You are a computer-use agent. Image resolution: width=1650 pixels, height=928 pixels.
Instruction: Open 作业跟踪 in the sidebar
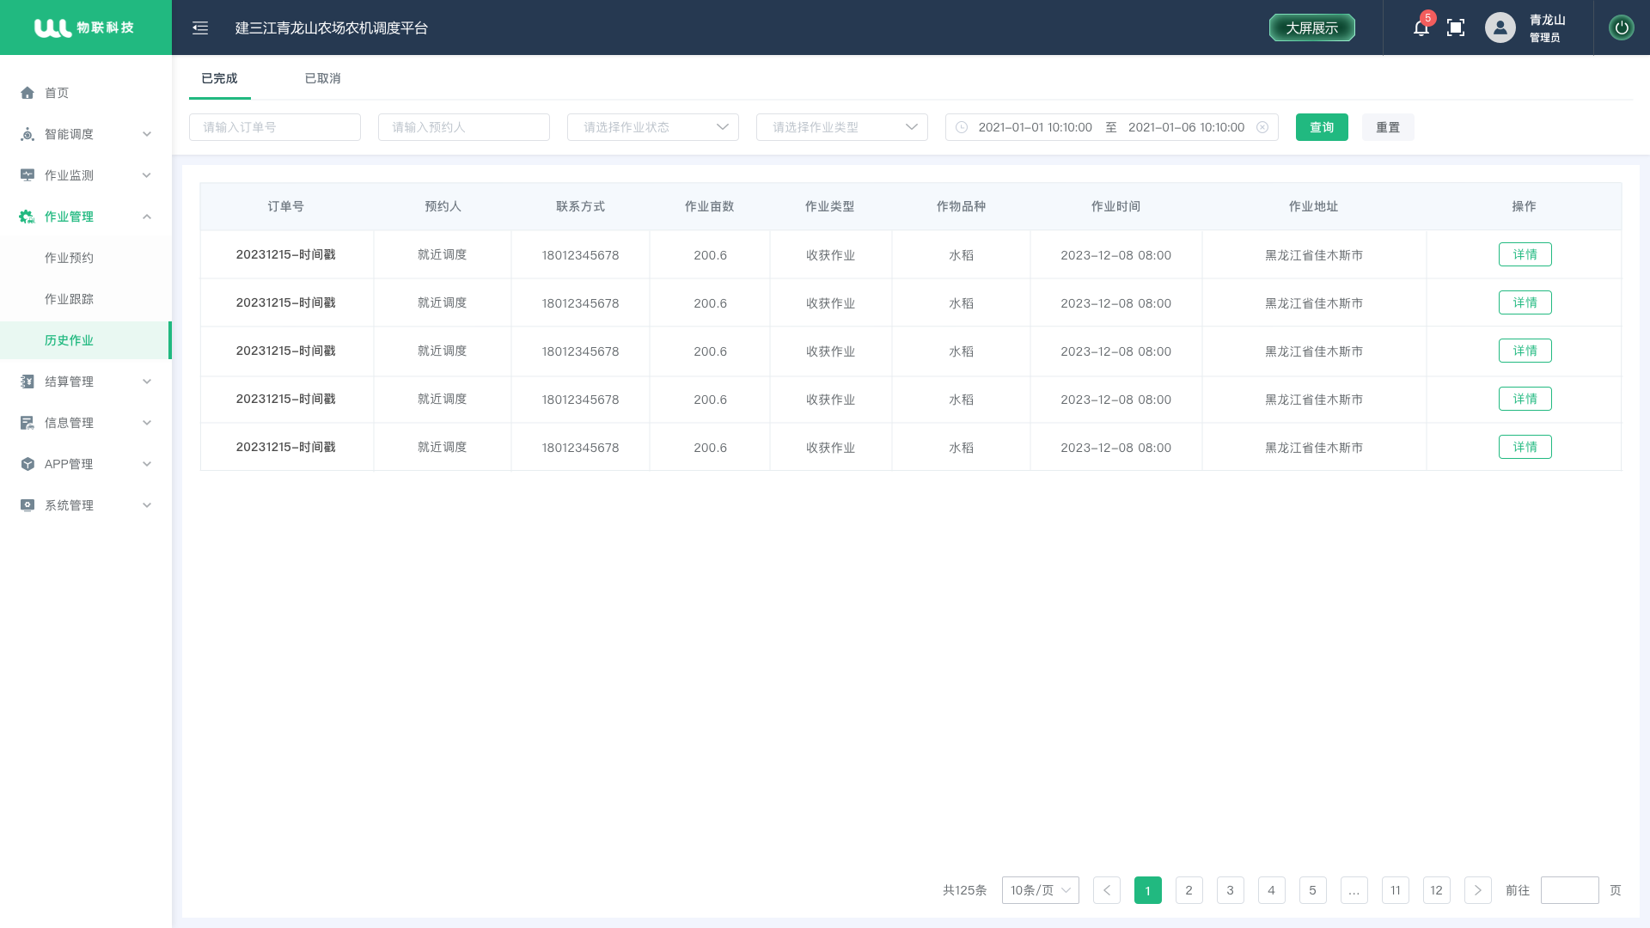click(x=69, y=299)
